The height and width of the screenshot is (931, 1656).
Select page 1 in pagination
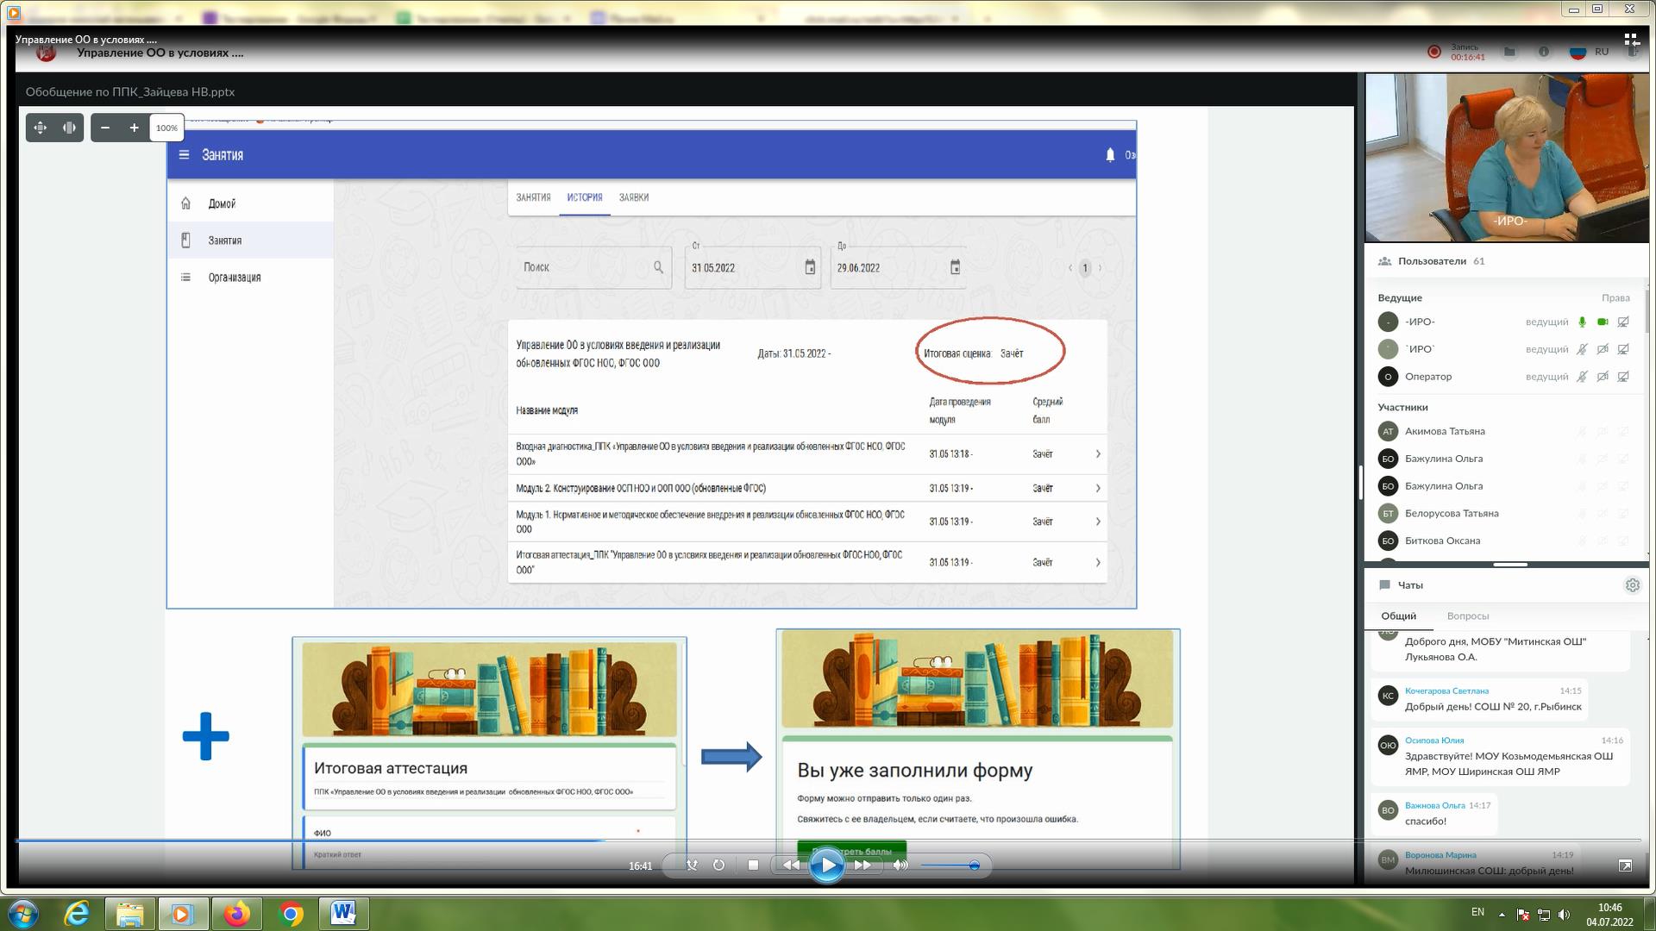click(x=1085, y=268)
